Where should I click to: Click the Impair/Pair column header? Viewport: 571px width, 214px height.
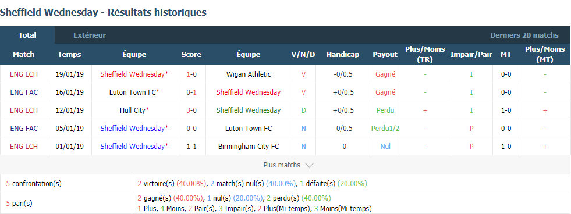tap(471, 55)
